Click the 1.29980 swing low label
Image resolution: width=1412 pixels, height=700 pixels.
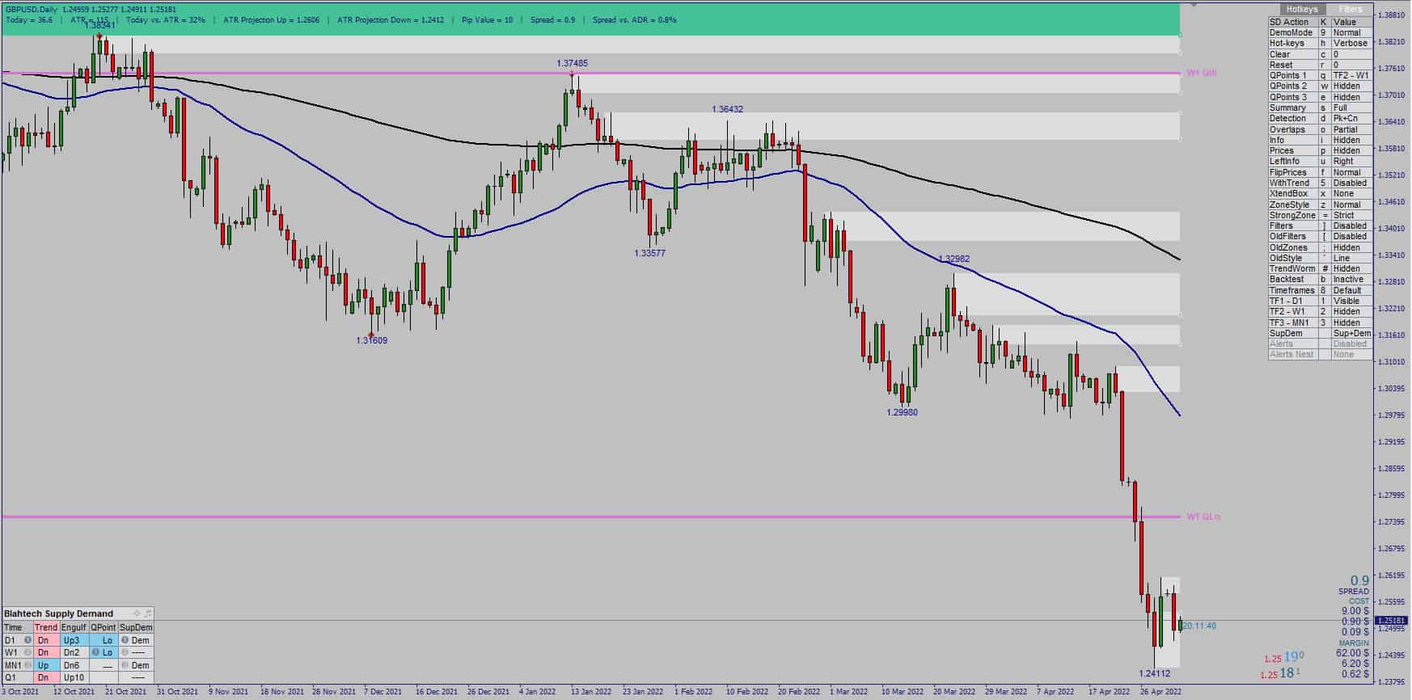[902, 412]
